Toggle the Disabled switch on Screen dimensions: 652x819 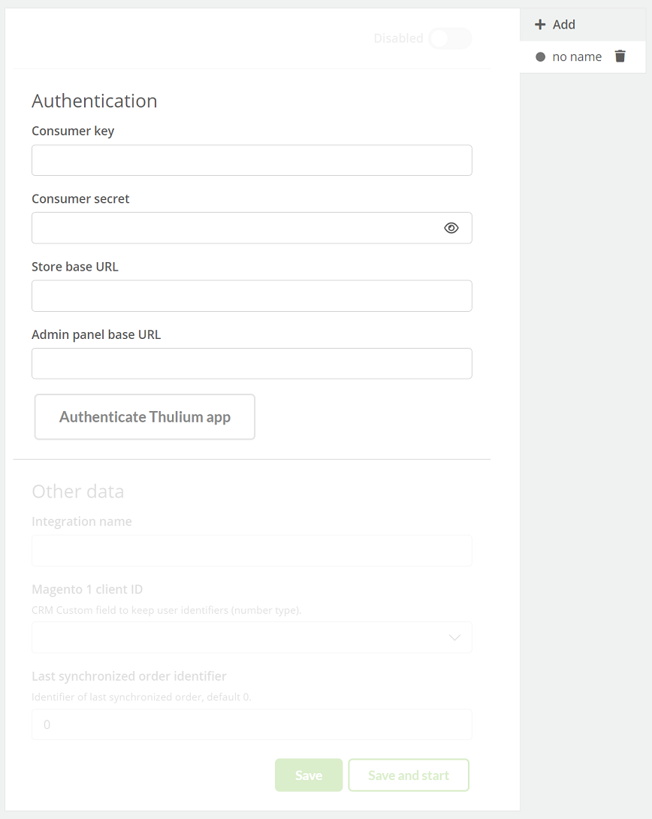click(x=450, y=38)
